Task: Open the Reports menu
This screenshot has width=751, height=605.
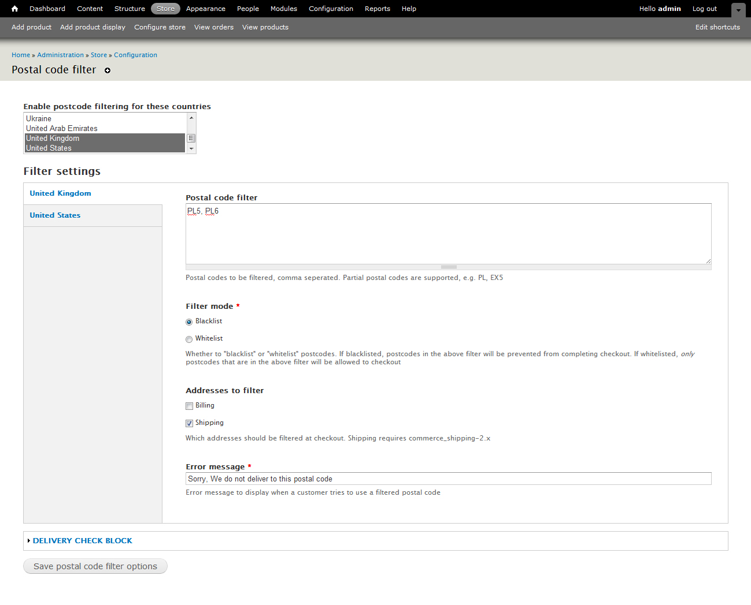Action: pyautogui.click(x=378, y=9)
